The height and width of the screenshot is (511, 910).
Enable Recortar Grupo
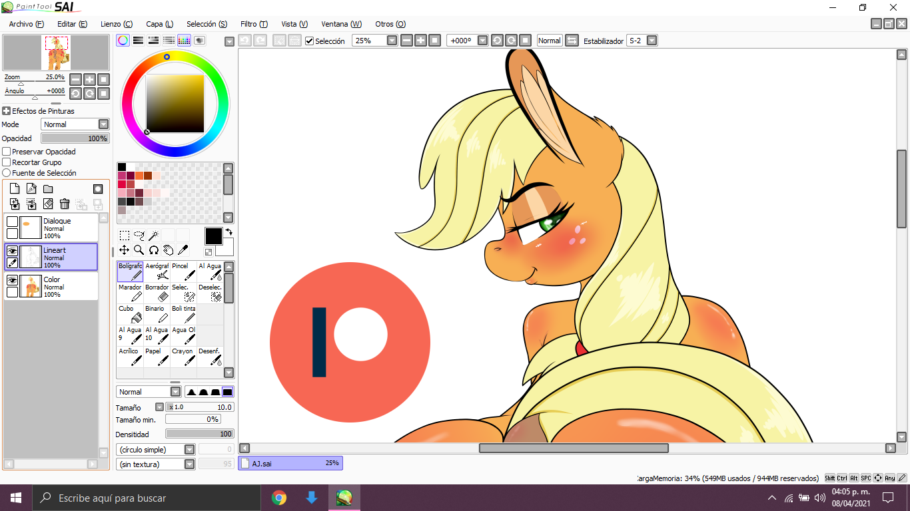(x=7, y=162)
